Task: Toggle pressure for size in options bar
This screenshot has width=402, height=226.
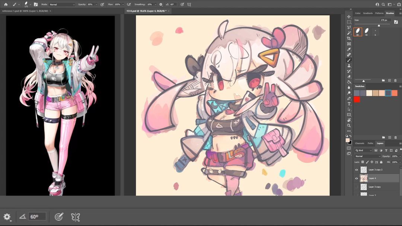Action: pyautogui.click(x=182, y=4)
